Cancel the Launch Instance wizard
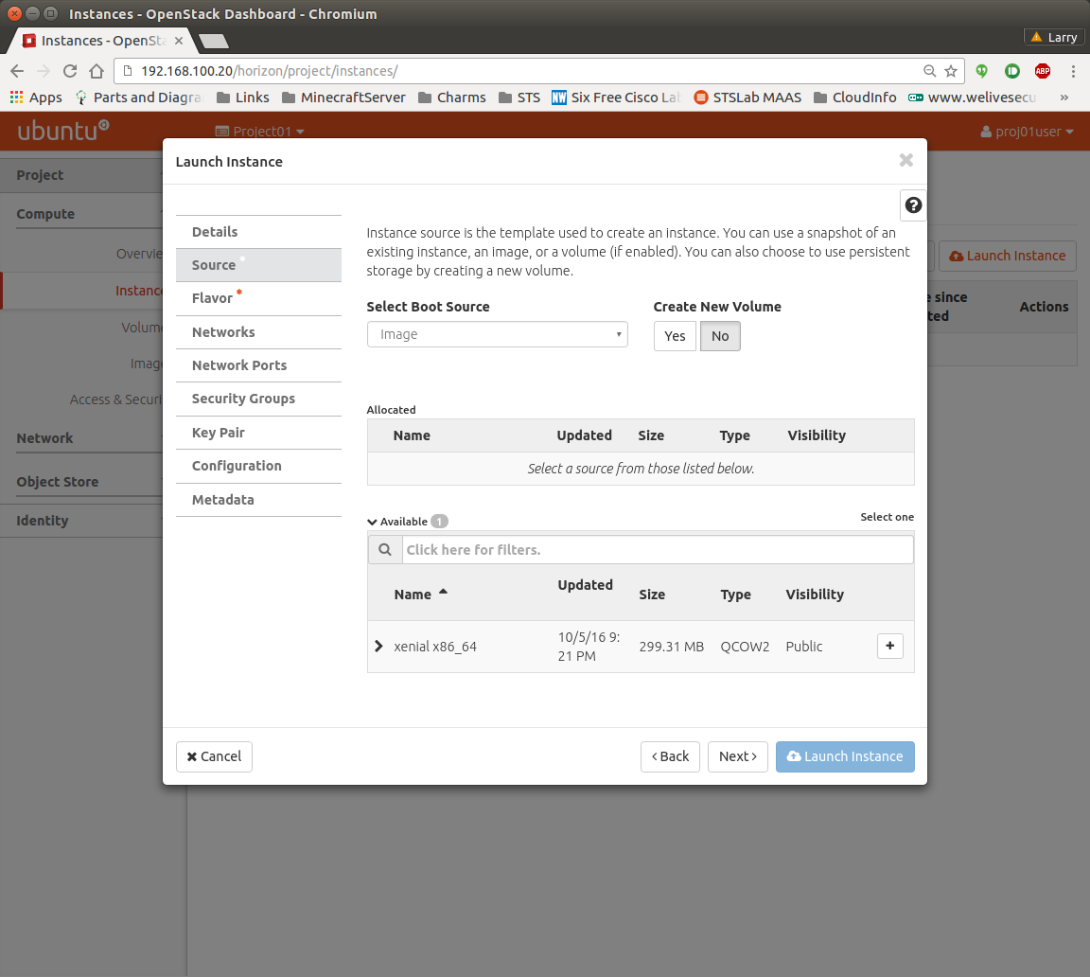Image resolution: width=1090 pixels, height=977 pixels. pyautogui.click(x=214, y=756)
